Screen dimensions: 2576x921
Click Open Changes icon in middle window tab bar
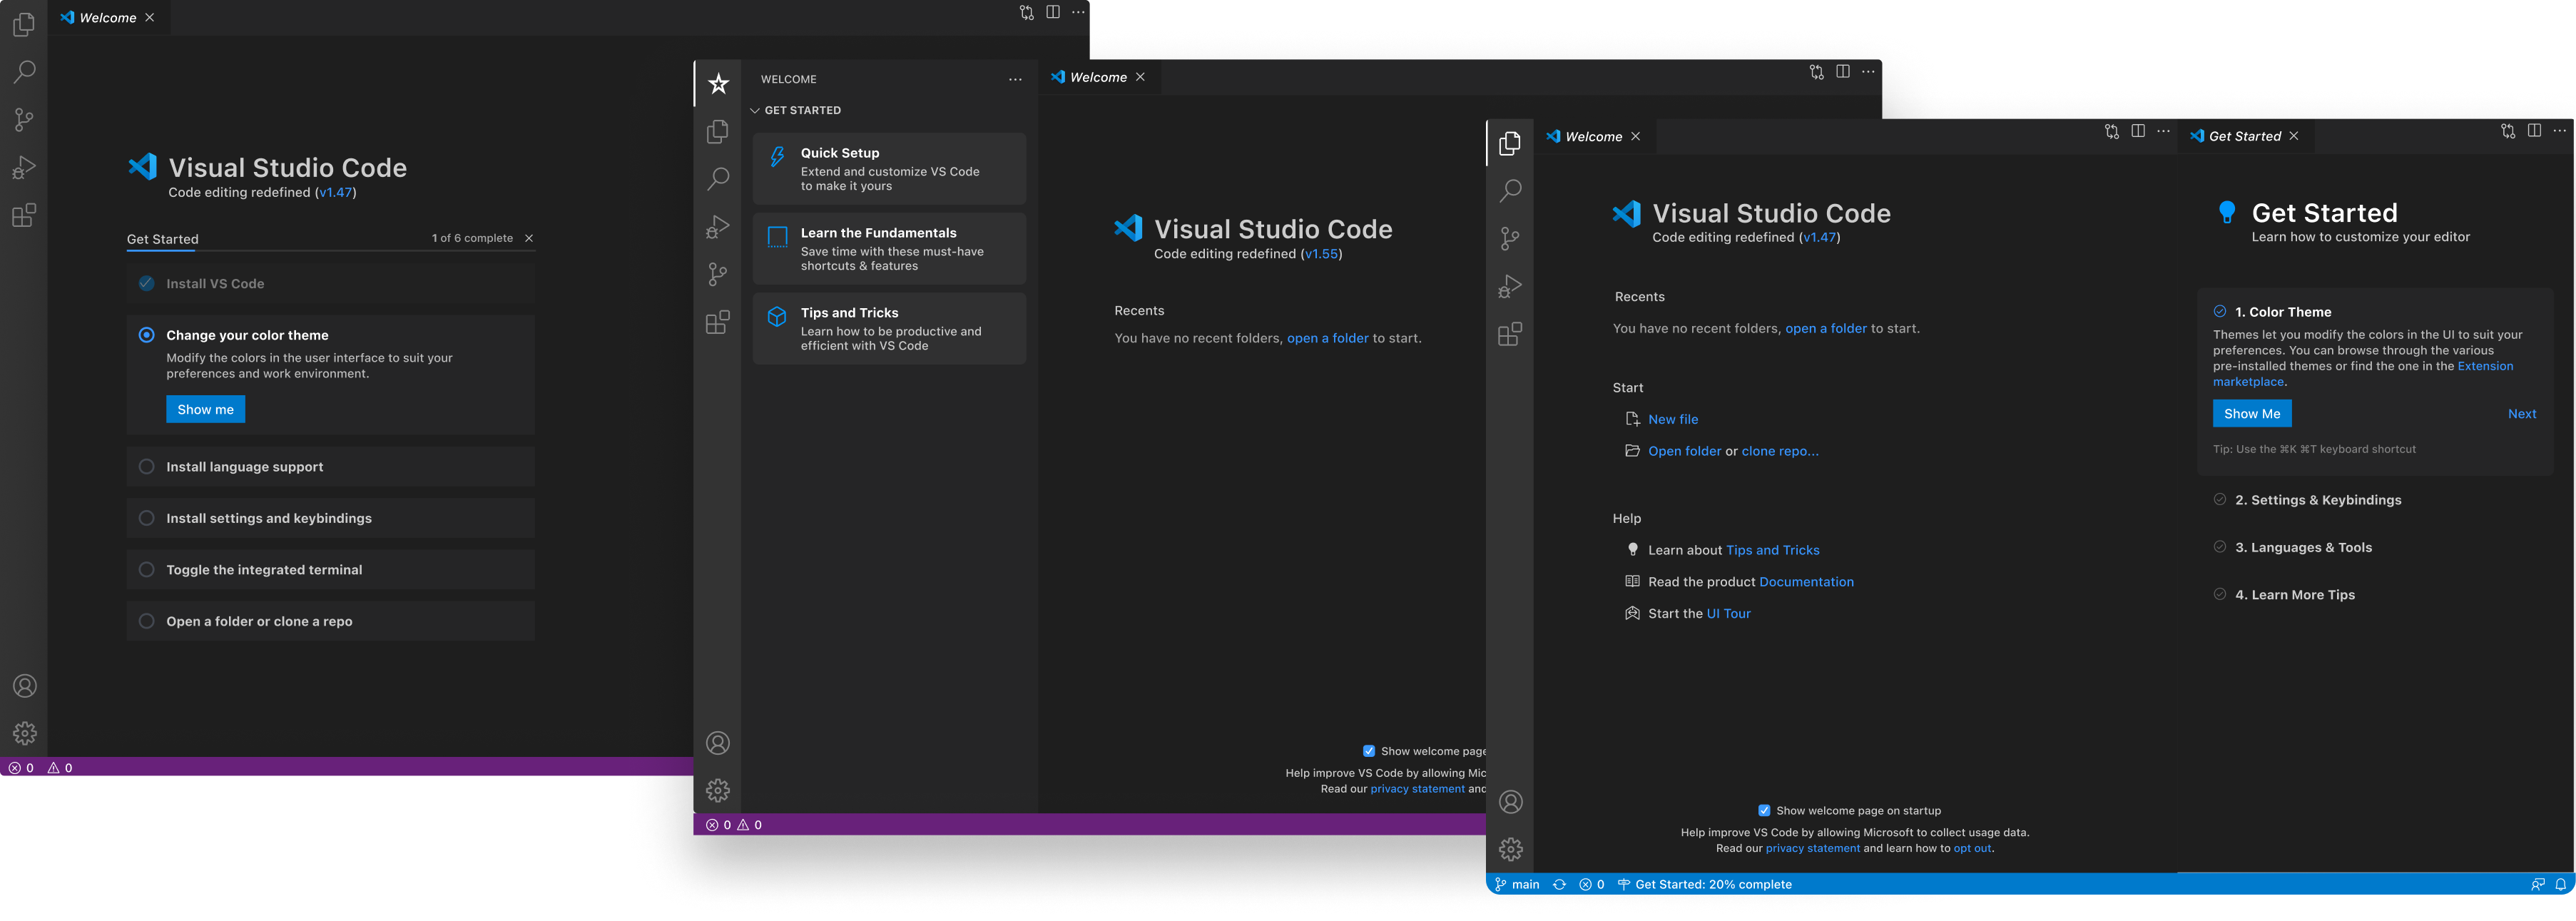coord(1817,72)
